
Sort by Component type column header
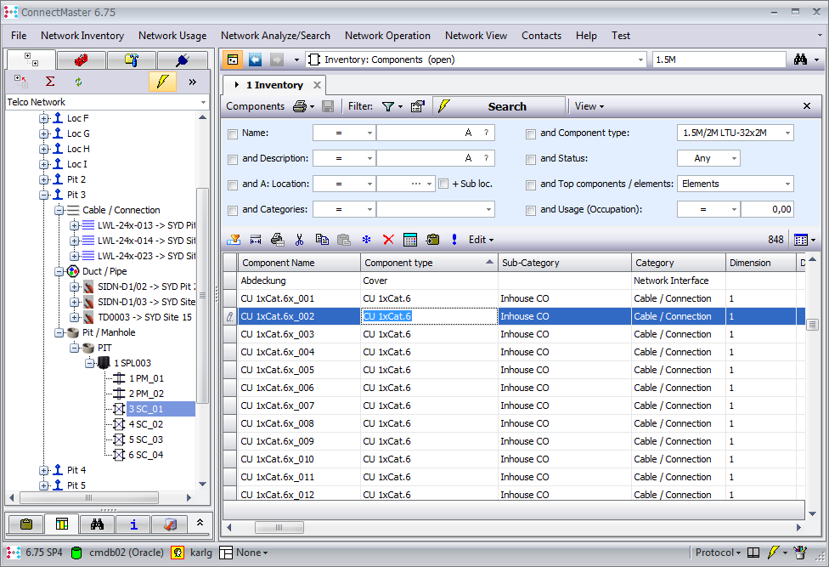click(x=429, y=263)
